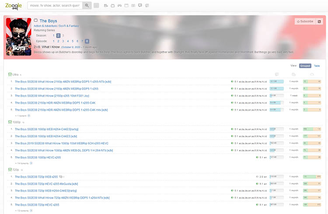The height and width of the screenshot is (214, 328).
Task: Click the files column header icon
Action: coord(294,74)
